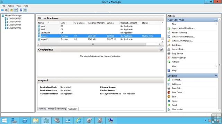Expand the New submenu arrow
The image size is (222, 124).
pos(216,24)
